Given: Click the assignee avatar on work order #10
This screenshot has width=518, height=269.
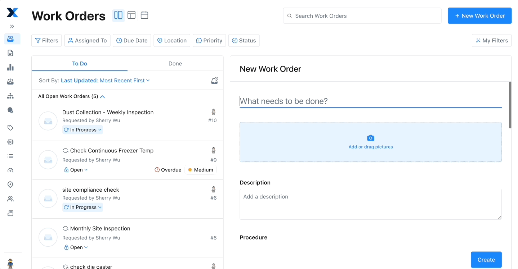Looking at the screenshot, I should click(x=214, y=112).
